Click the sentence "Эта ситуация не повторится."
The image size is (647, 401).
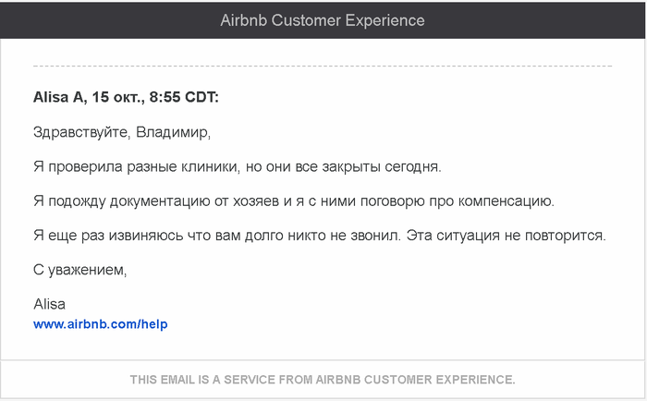(x=507, y=236)
